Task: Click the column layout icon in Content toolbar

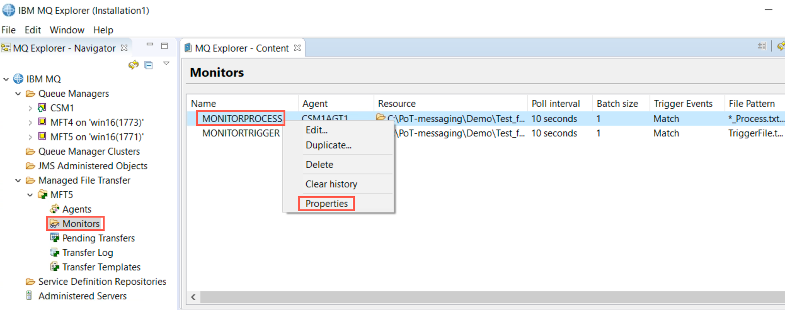Action: click(x=762, y=46)
